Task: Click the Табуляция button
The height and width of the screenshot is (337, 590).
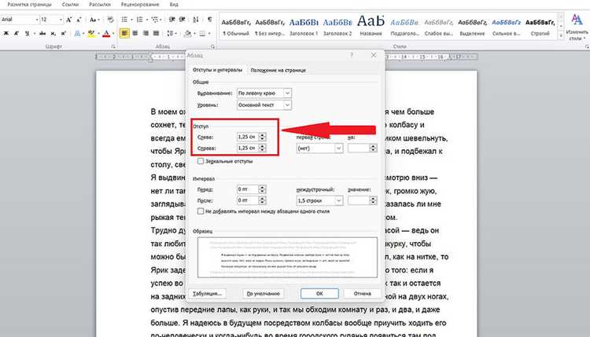Action: [208, 294]
